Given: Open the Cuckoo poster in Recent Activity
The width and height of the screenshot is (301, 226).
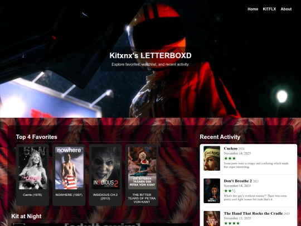Looking at the screenshot, I should 212,158.
